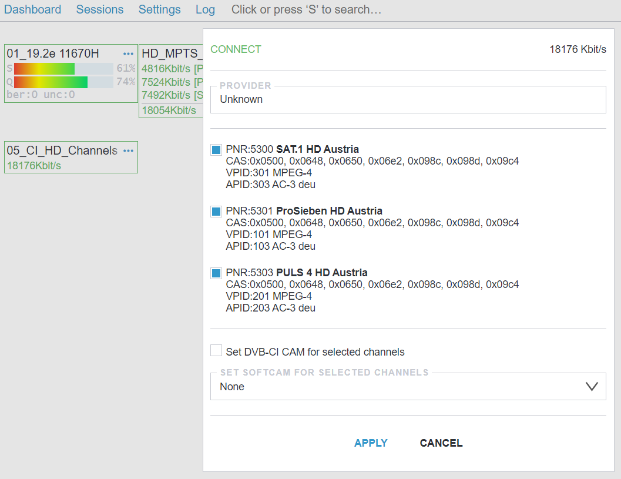
Task: Click the CAS list under PULS 4 HD Austria
Action: pyautogui.click(x=372, y=285)
